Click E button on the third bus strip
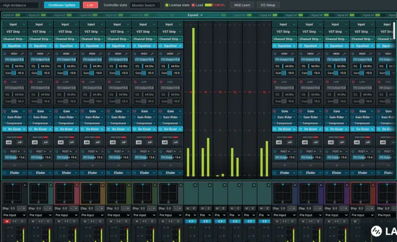Image resolution: width=397 pixels, height=242 pixels. point(224,209)
